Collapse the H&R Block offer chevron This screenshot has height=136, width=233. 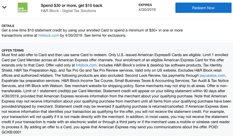coord(4,7)
